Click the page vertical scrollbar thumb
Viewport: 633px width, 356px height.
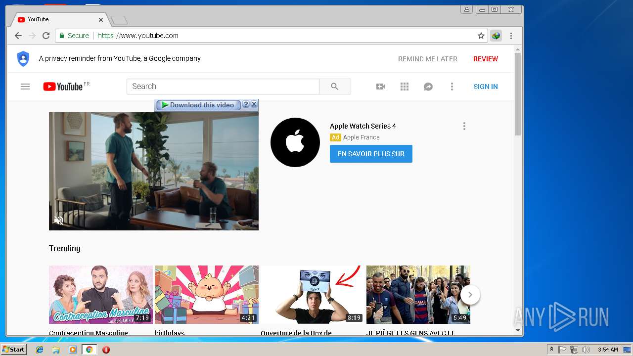[x=518, y=94]
